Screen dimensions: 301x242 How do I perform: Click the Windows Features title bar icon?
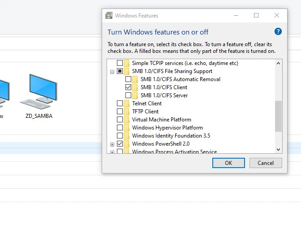coord(109,15)
